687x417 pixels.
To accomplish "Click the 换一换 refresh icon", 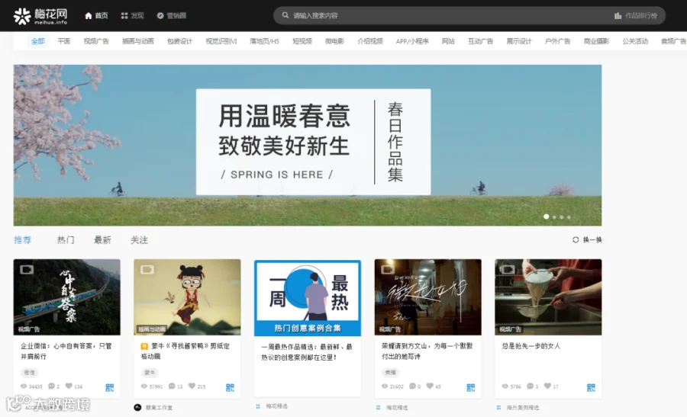I will [x=576, y=240].
